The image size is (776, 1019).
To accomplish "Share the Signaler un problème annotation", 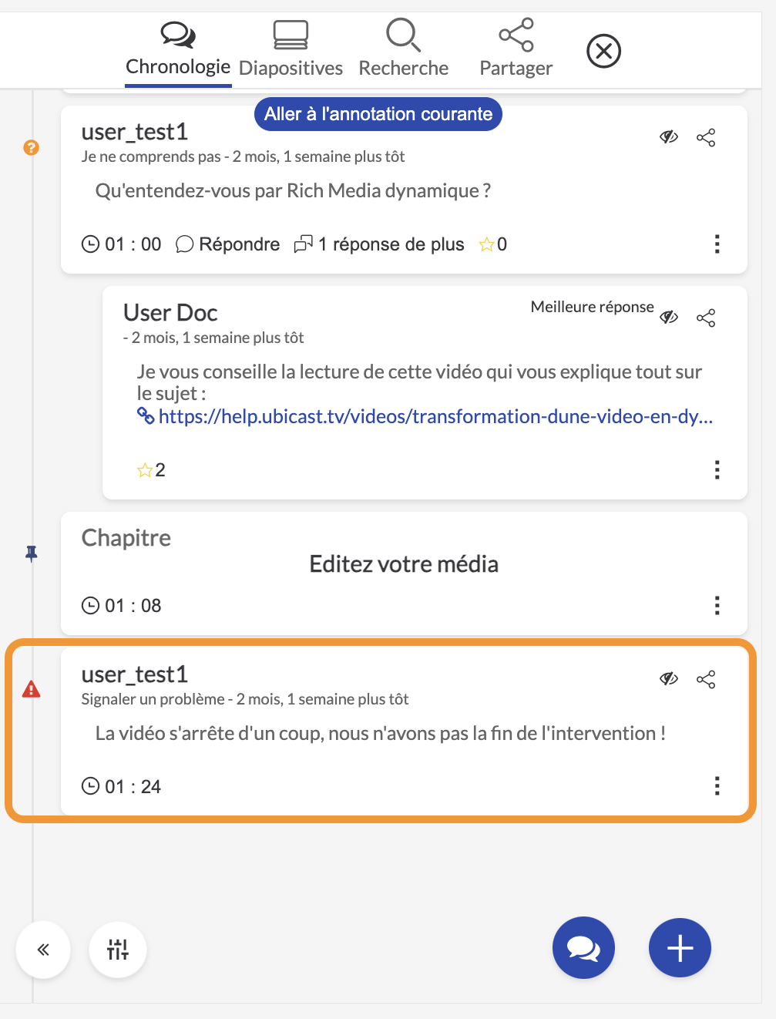I will pos(706,679).
